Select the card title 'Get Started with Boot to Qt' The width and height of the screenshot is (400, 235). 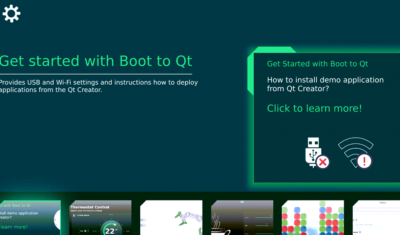tap(317, 64)
